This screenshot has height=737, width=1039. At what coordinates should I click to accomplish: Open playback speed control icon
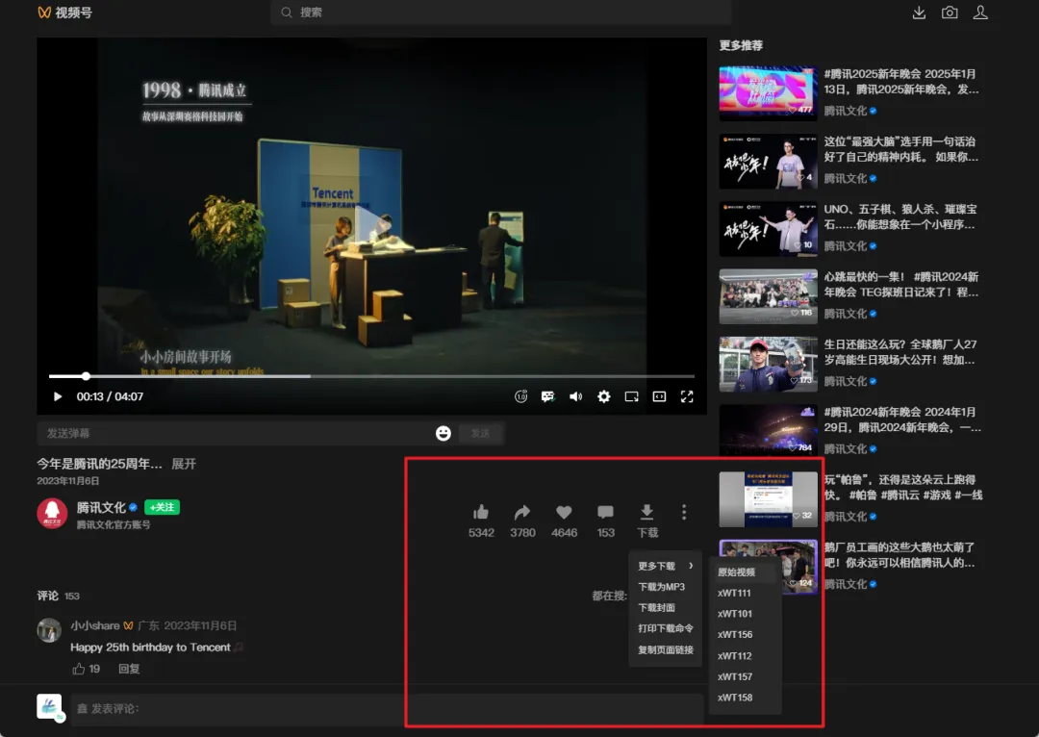tap(520, 396)
